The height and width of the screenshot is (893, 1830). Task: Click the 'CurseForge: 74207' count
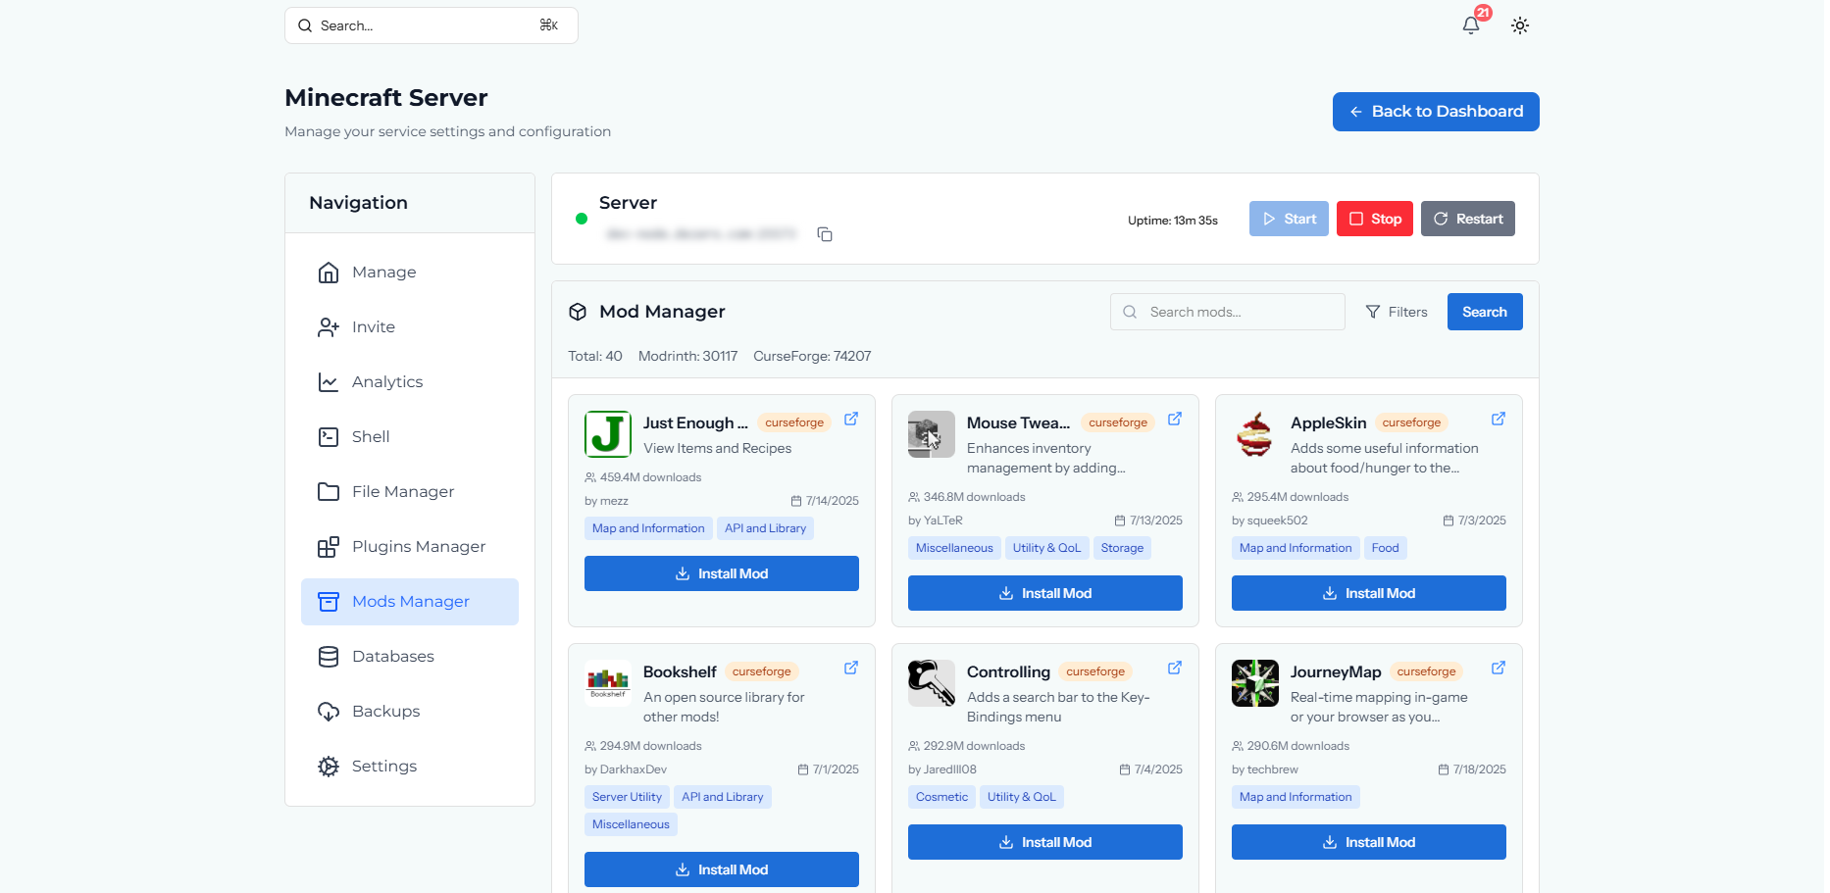pyautogui.click(x=812, y=356)
